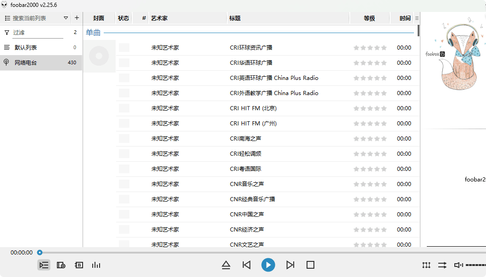Open the equalizer sliders icon
Screen dimensions: 486x277
[426, 265]
